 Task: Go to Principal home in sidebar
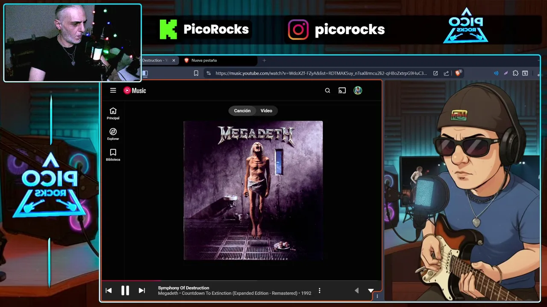[113, 113]
